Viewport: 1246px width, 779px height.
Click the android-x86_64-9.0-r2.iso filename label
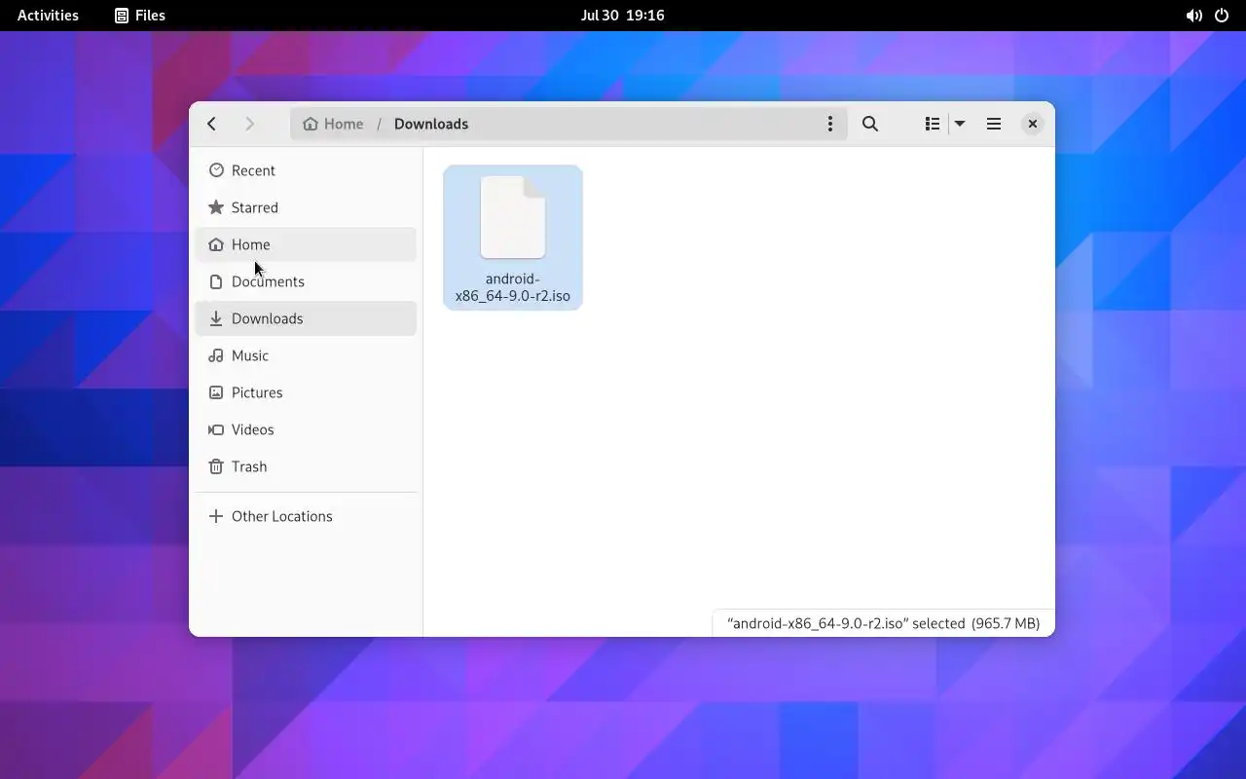click(x=513, y=287)
